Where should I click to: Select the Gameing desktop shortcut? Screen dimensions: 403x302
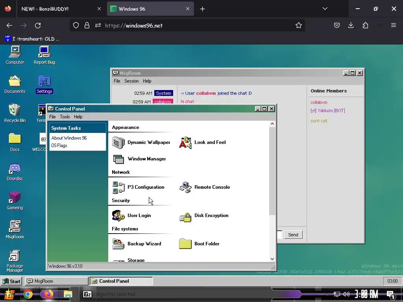coord(15,201)
